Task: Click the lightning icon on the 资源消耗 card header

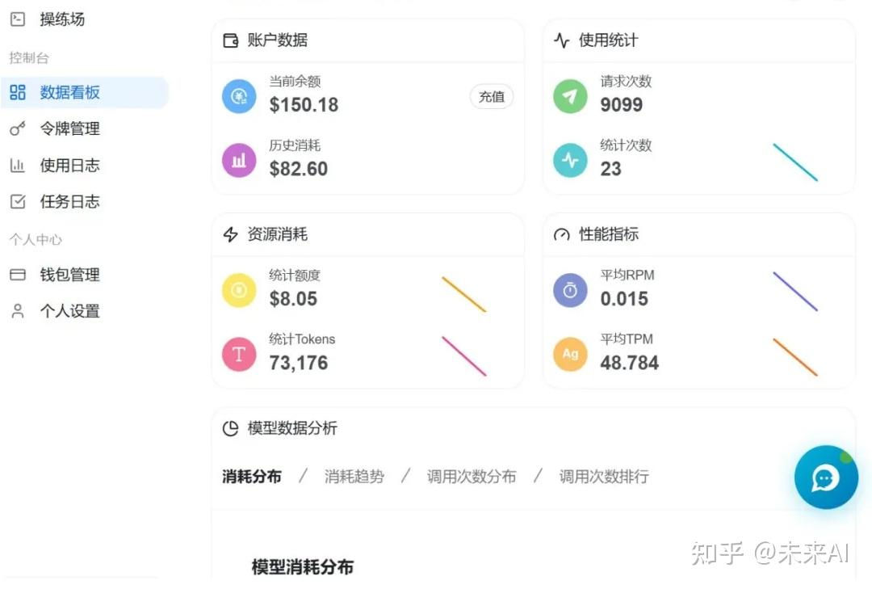Action: [x=230, y=234]
